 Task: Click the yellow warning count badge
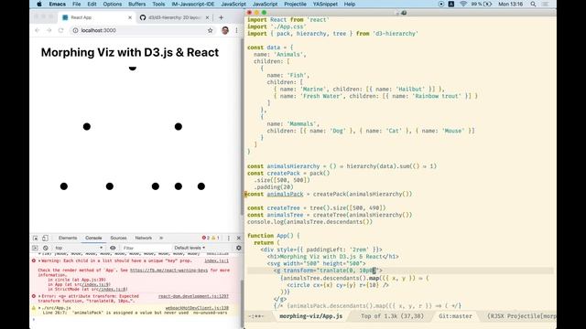point(215,238)
